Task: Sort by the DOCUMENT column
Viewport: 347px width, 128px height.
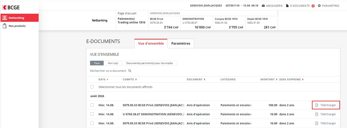Action: (x=196, y=80)
